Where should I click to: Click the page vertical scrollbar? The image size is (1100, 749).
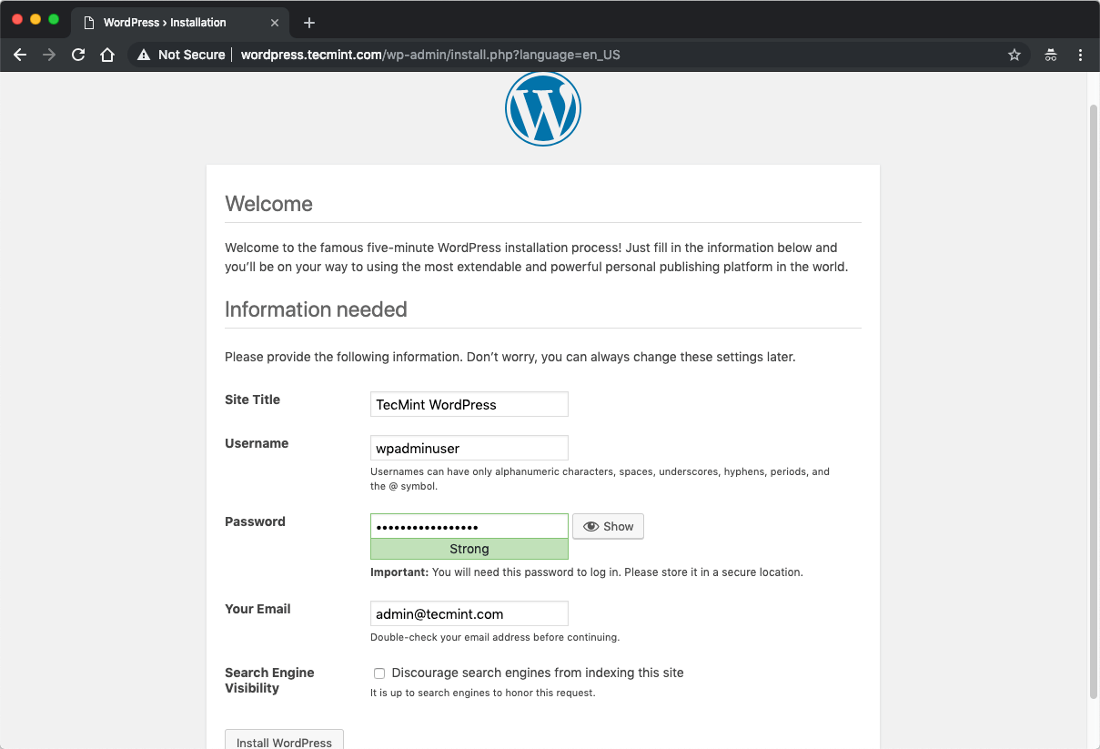1094,400
